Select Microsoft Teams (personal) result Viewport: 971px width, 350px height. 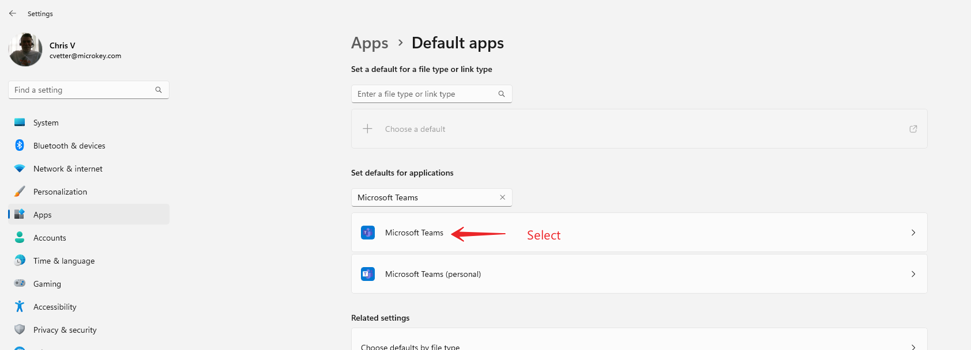pos(639,274)
